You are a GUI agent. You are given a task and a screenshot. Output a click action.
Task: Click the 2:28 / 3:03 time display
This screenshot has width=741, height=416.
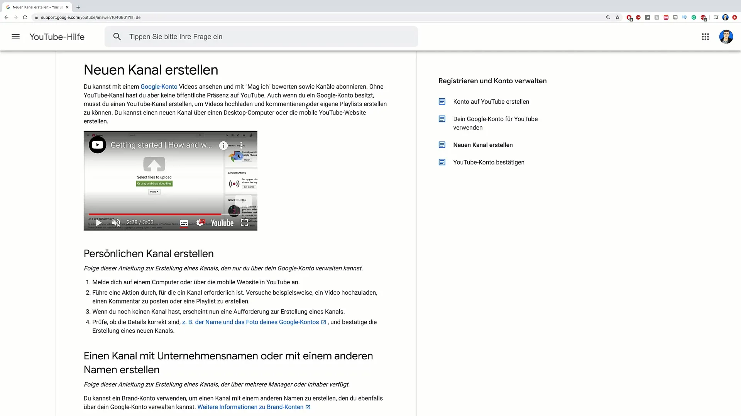pos(140,223)
